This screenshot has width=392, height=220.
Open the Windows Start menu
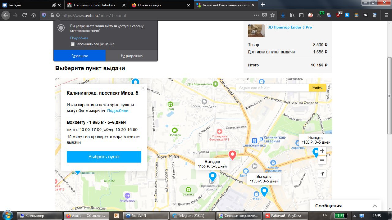(x=8, y=215)
